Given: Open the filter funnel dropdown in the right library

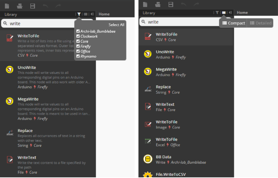Looking at the screenshot, I should 217,12.
